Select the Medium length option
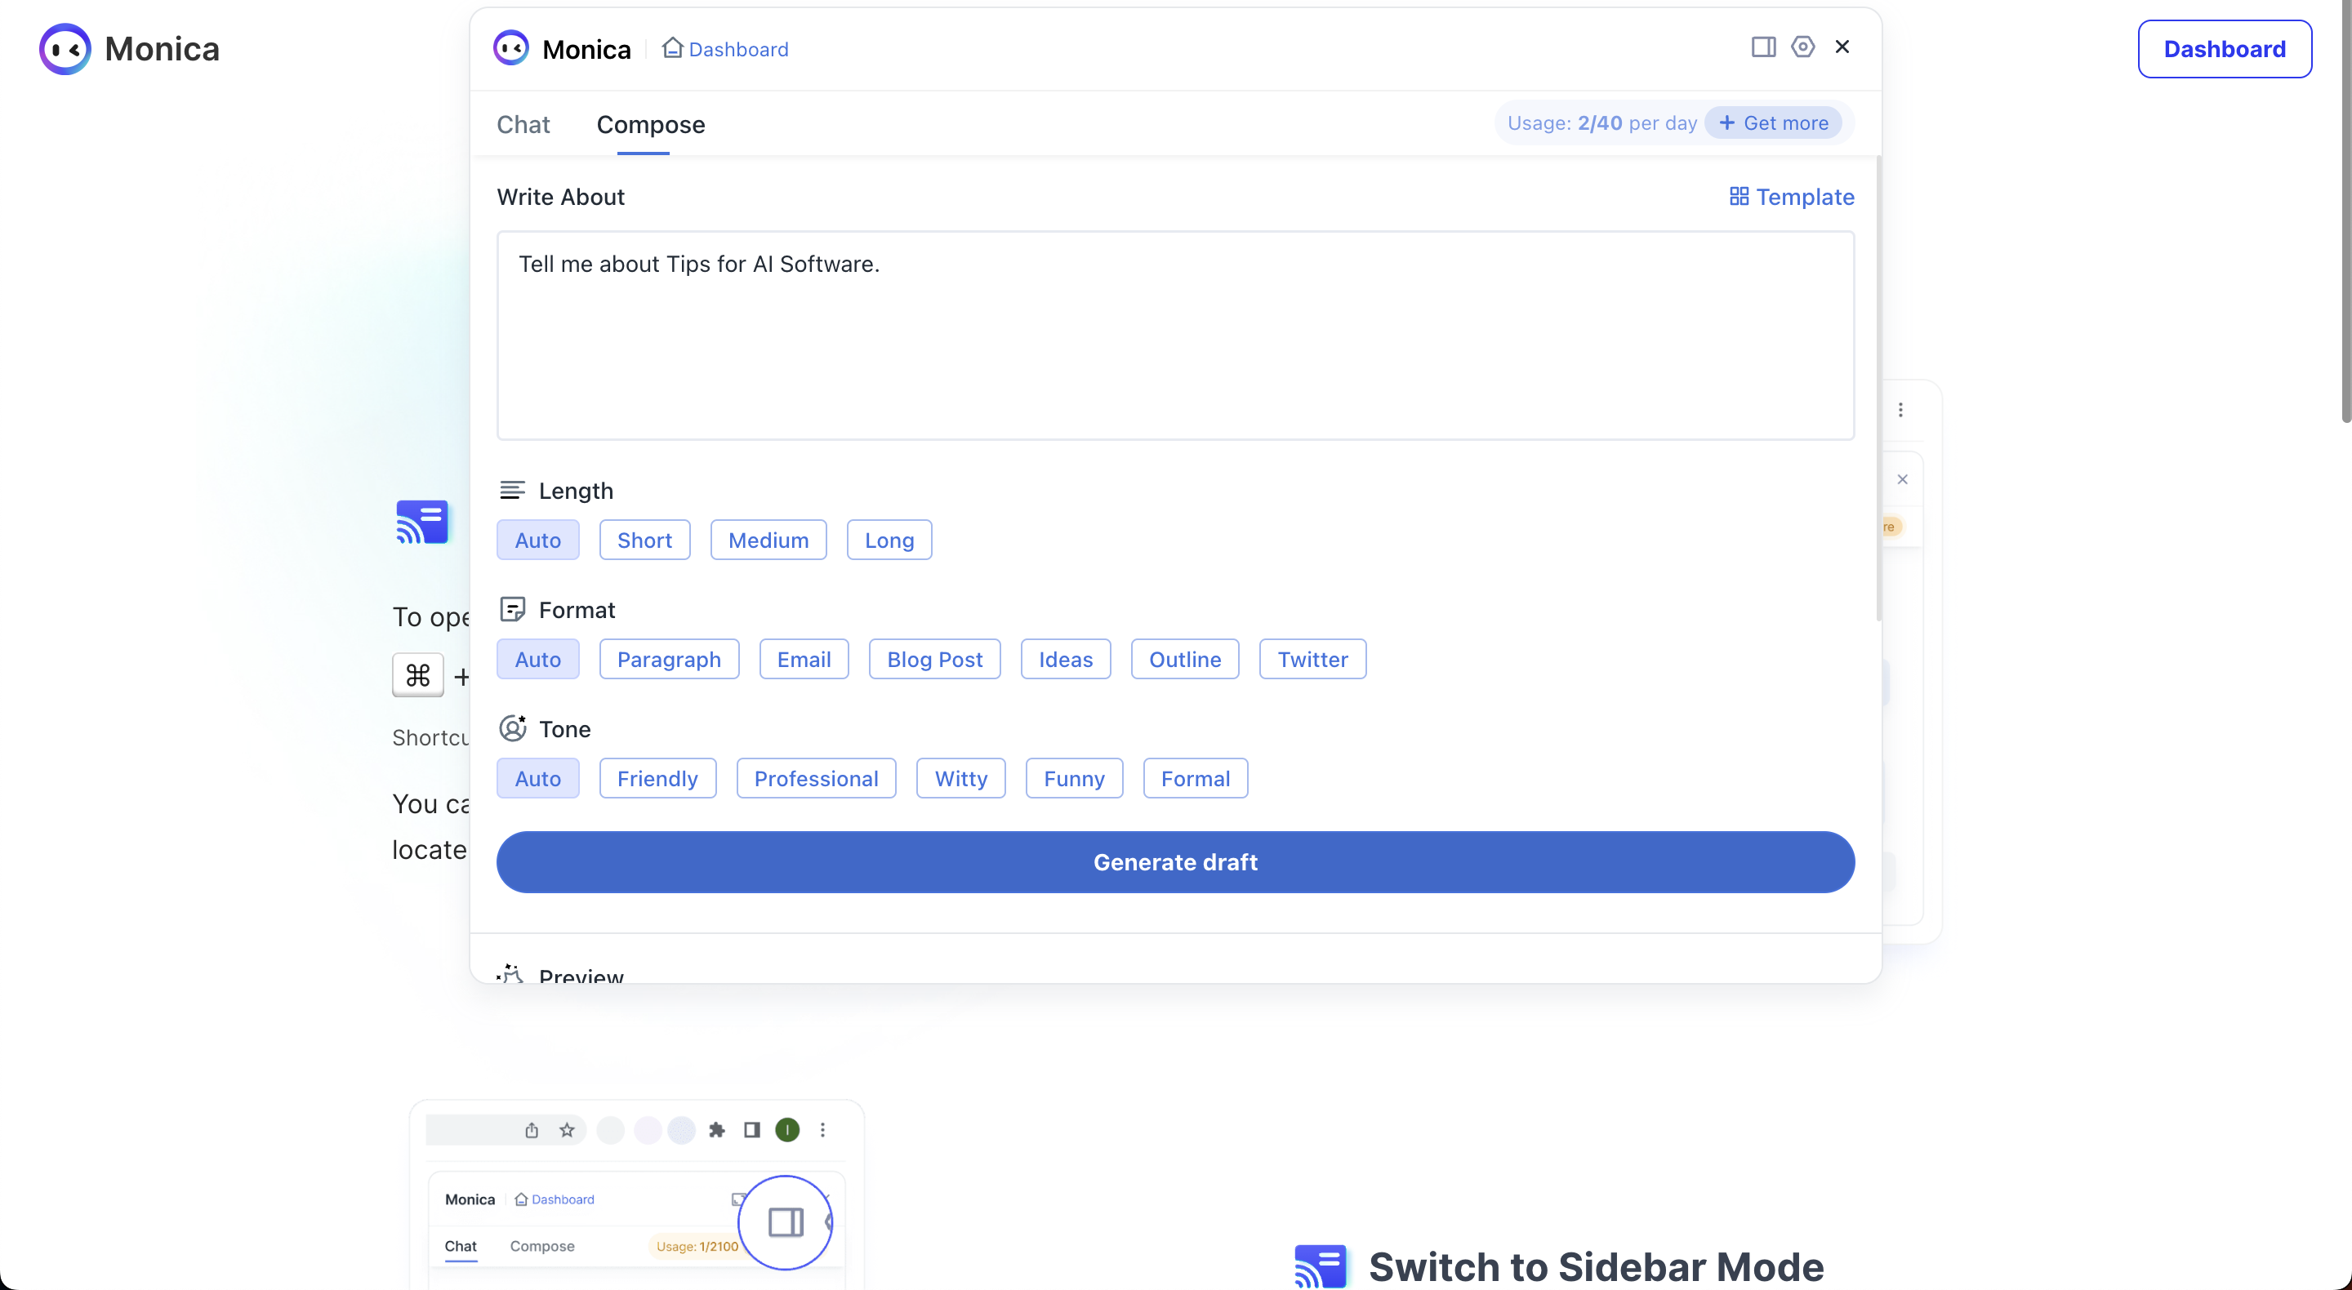This screenshot has width=2352, height=1290. point(768,540)
